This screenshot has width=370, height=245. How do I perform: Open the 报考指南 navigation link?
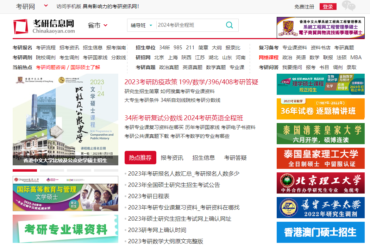tap(116, 48)
